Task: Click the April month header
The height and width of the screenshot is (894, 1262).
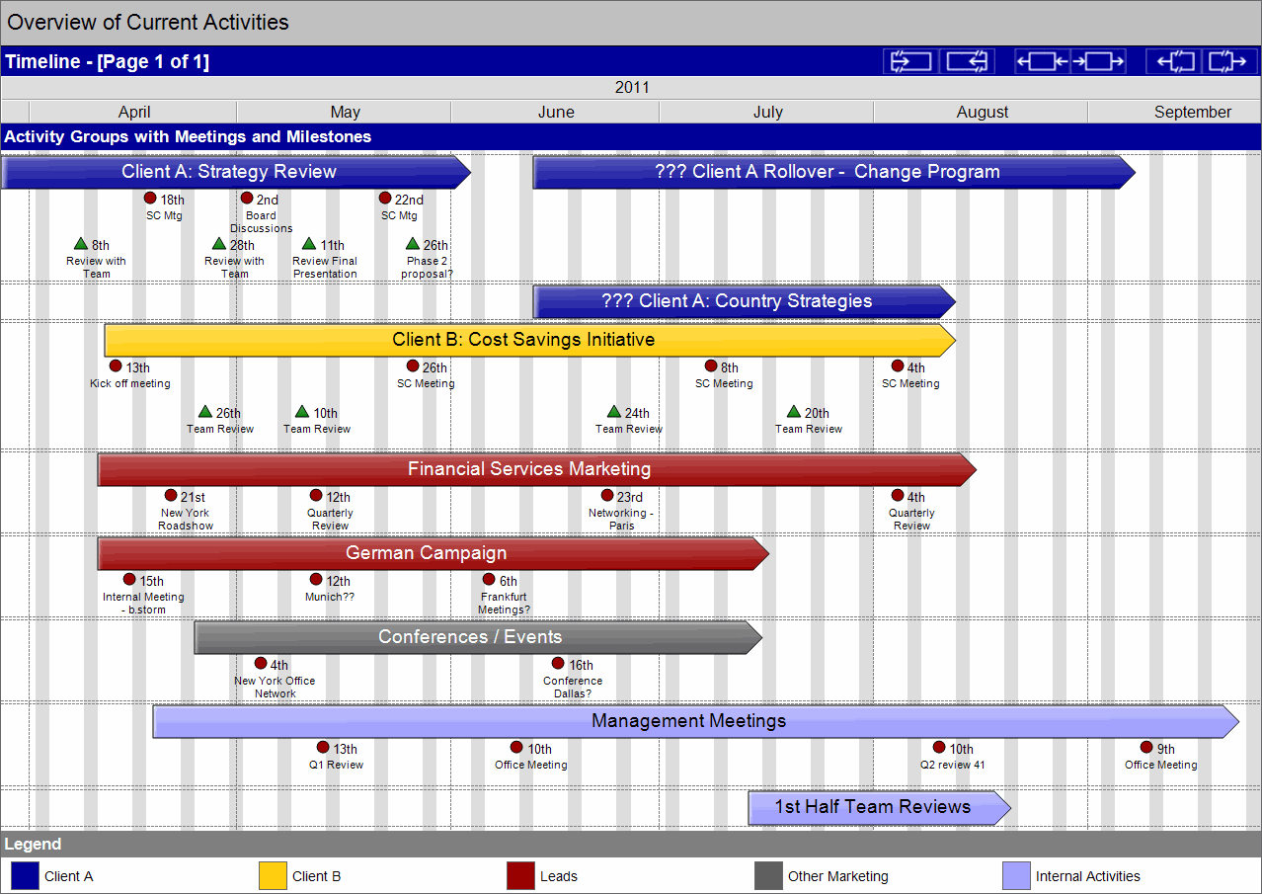Action: click(x=133, y=112)
